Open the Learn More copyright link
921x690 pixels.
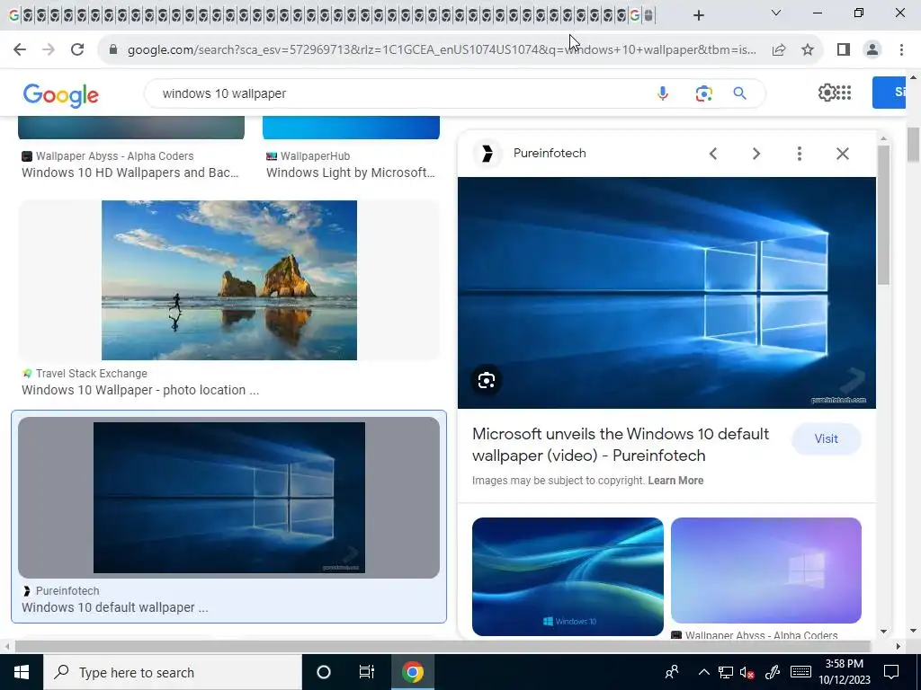[675, 481]
